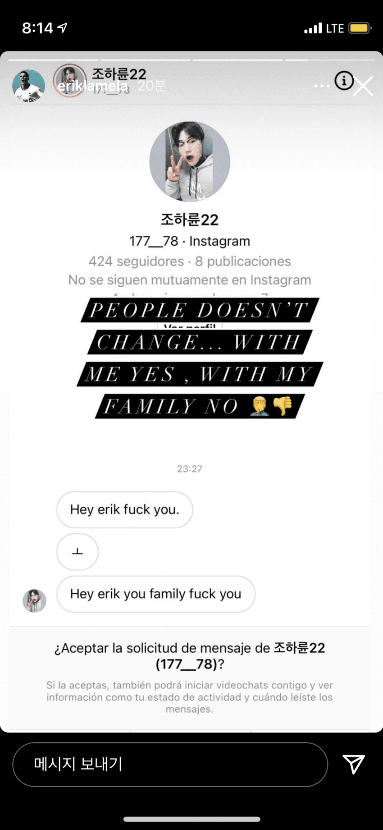Image resolution: width=383 pixels, height=830 pixels.
Task: Jump to the first story progress segment
Action: tap(53, 60)
